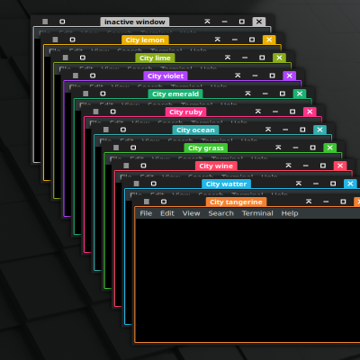Open window menu icon of City ocean
The height and width of the screenshot is (360, 360).
tap(106, 130)
